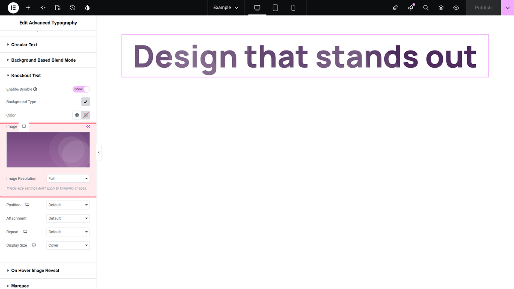This screenshot has width=514, height=289.
Task: Collapse the editor panel with the arrow handle
Action: tap(99, 152)
